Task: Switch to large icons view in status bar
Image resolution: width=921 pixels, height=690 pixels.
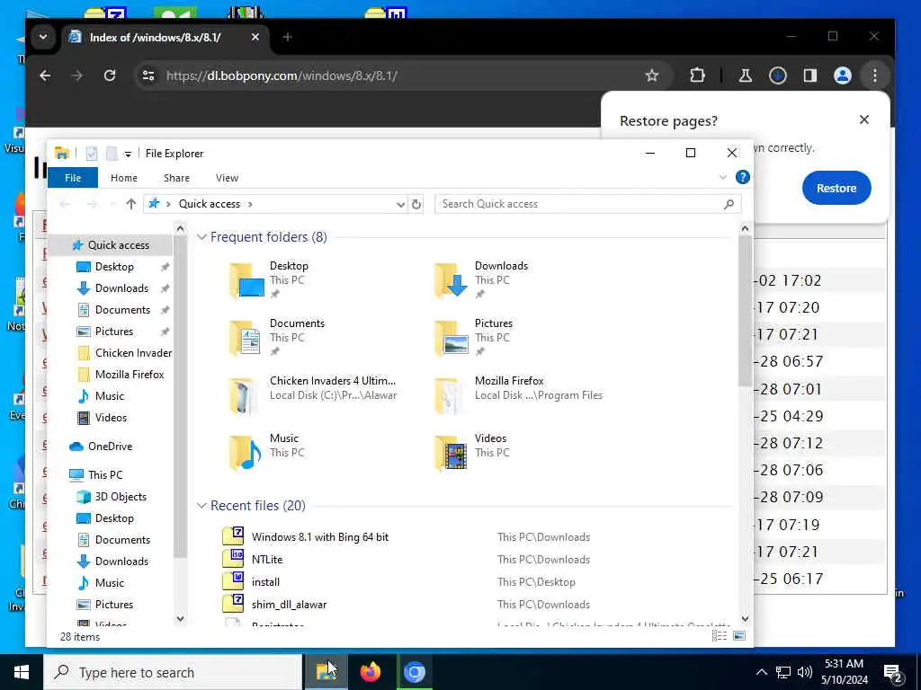Action: click(x=739, y=637)
